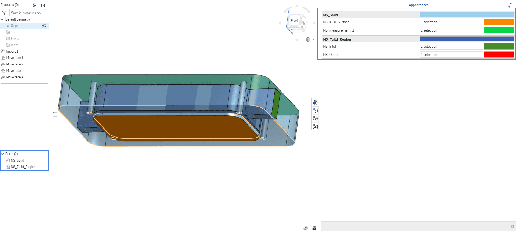Toggle the feature list panel icon
516x231 pixels.
(x=54, y=115)
